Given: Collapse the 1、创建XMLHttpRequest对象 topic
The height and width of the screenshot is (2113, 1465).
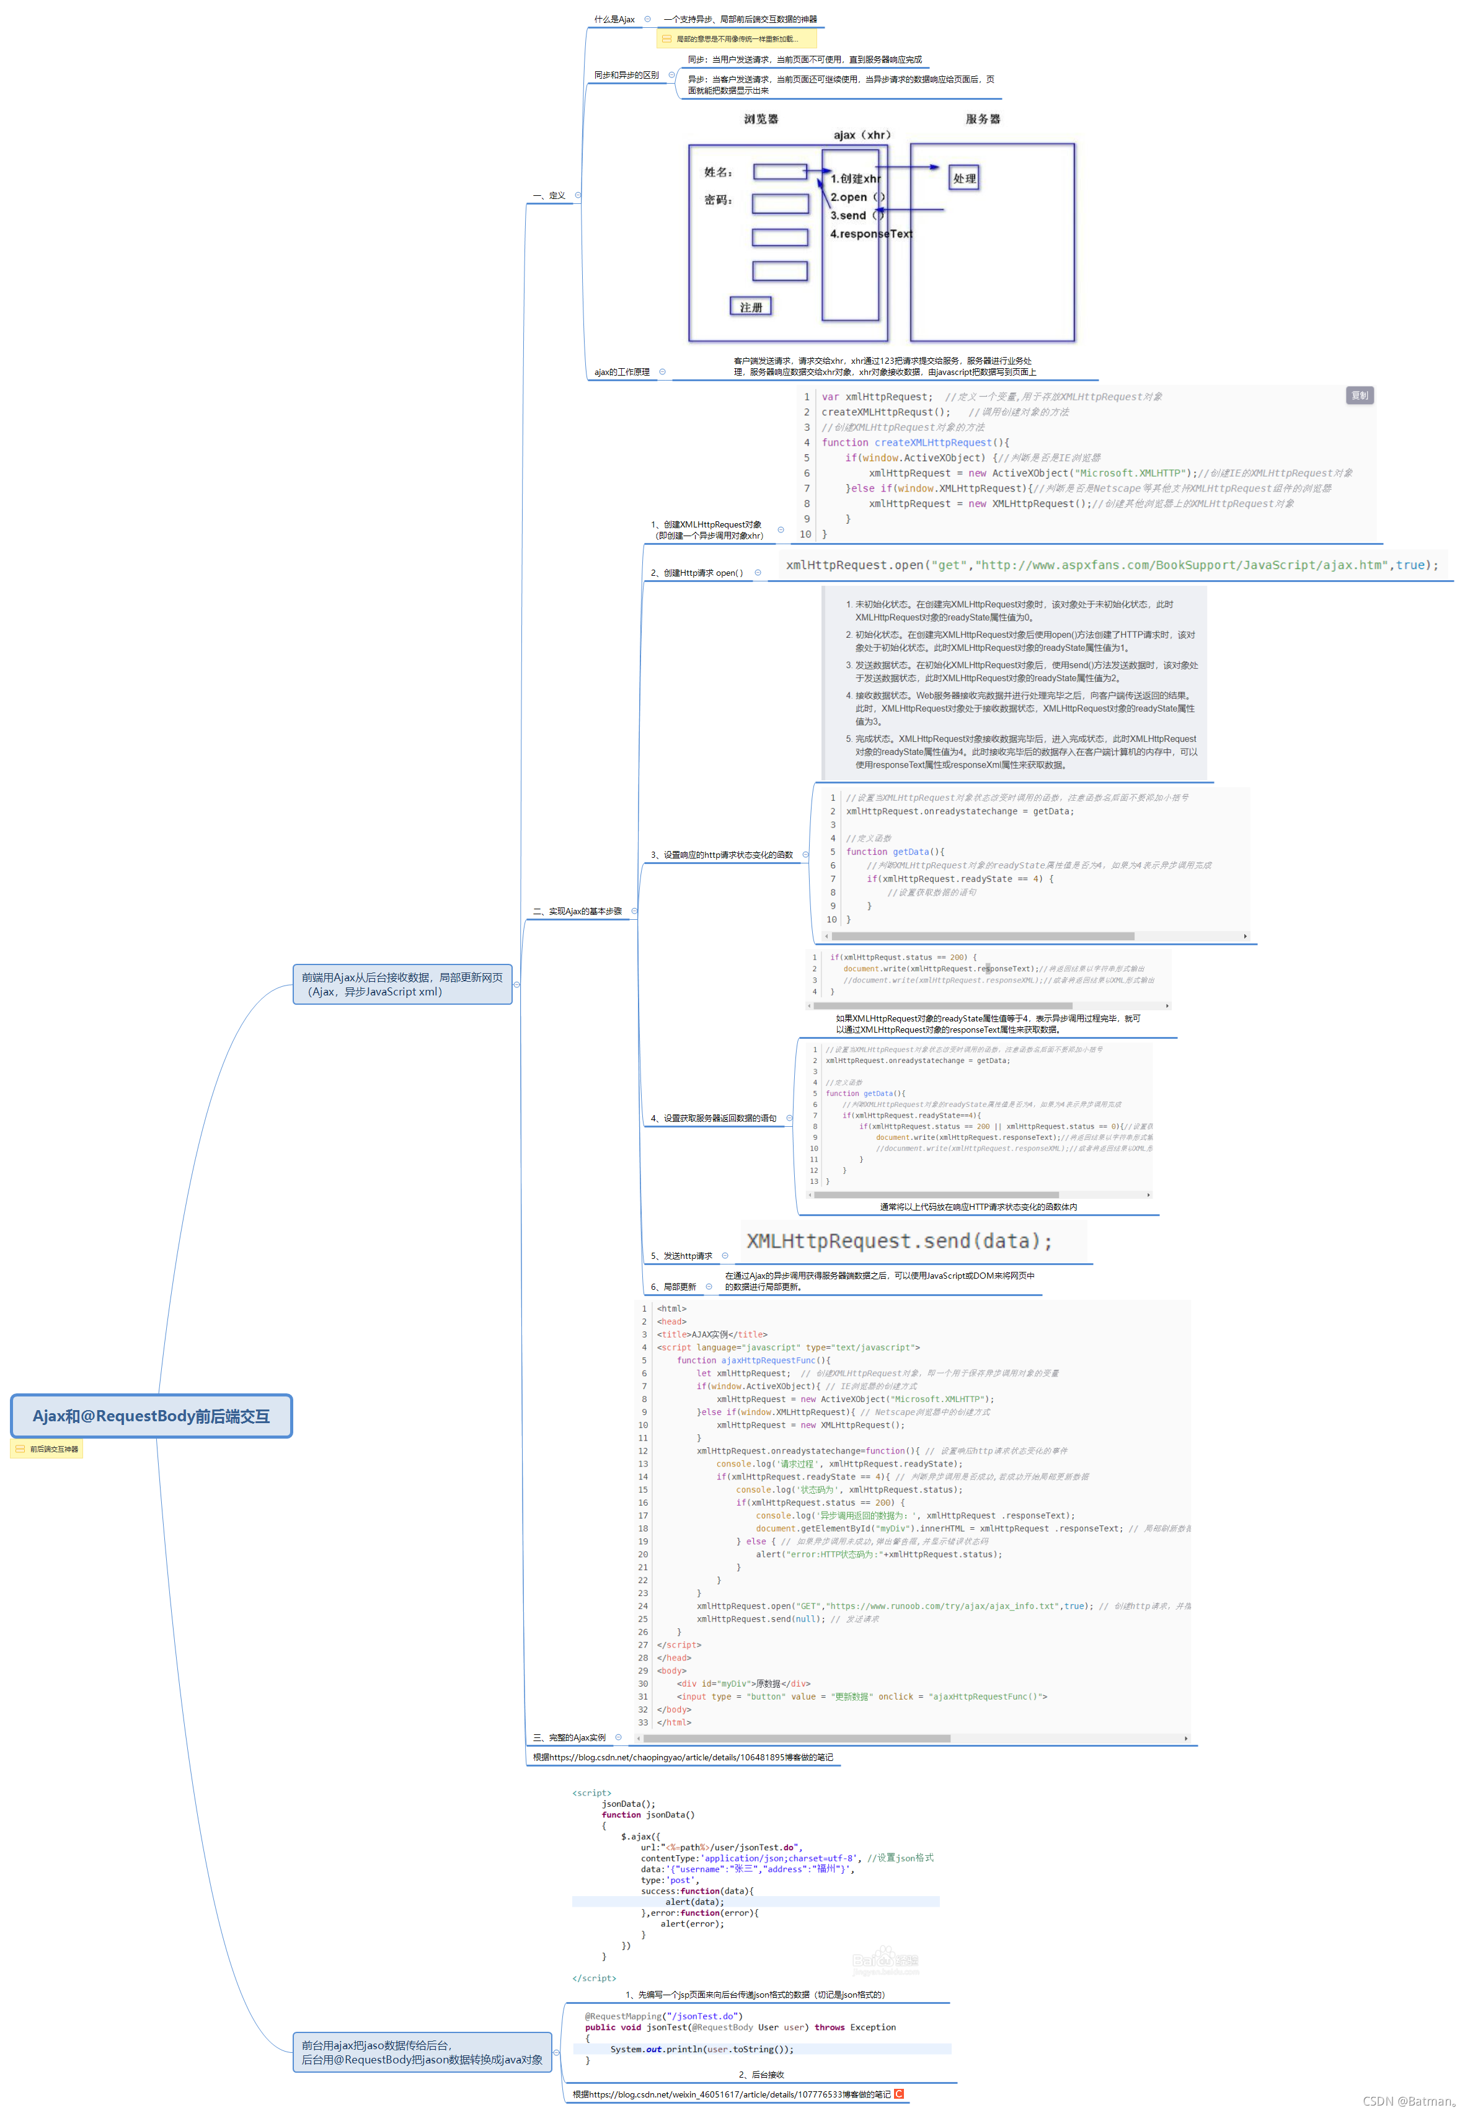Looking at the screenshot, I should pyautogui.click(x=780, y=529).
